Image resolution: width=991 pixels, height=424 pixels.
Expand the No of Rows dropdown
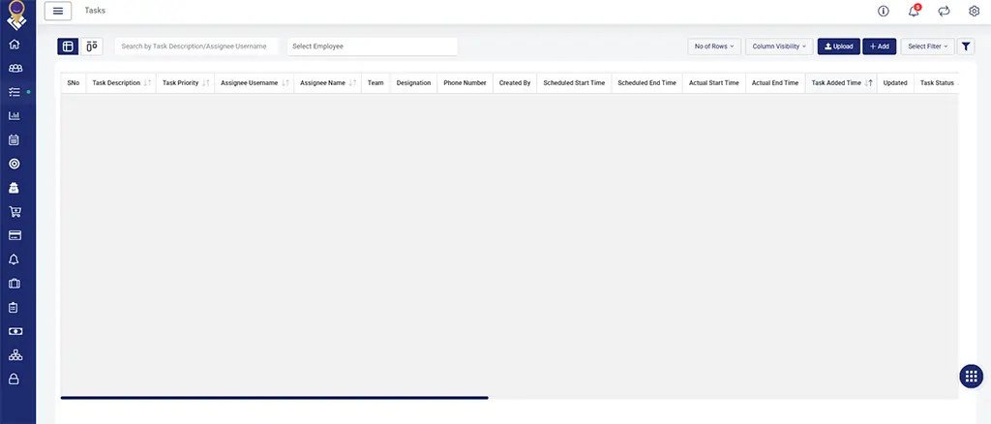(x=714, y=46)
